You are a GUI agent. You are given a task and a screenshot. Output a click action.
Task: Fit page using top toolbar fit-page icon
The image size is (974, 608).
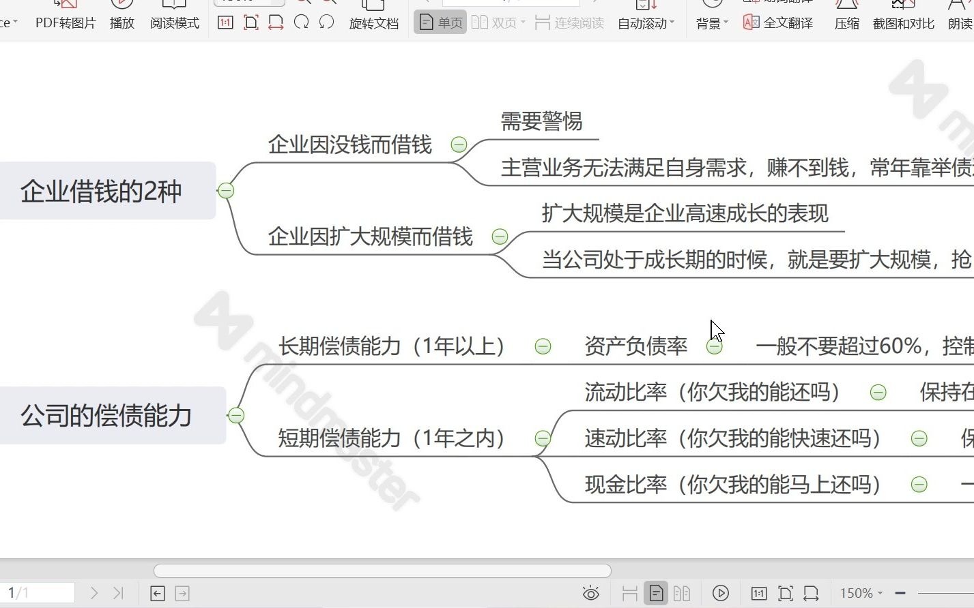click(x=250, y=22)
